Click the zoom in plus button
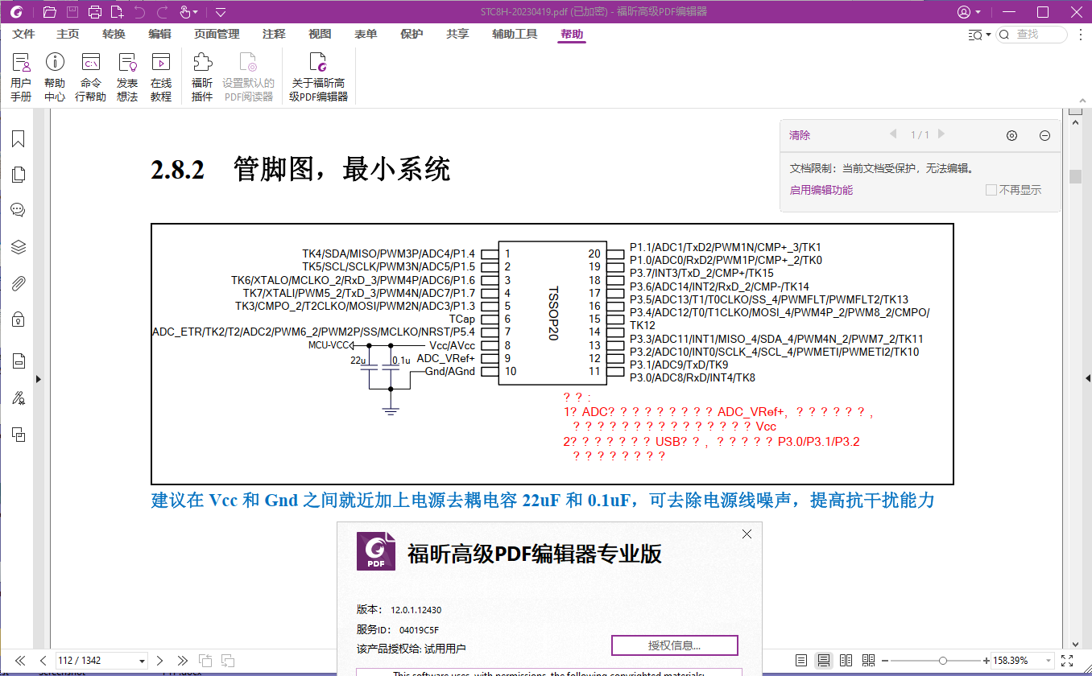 [986, 661]
